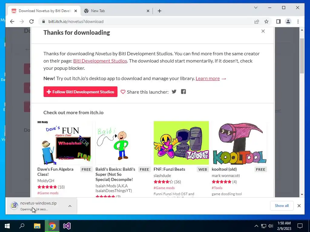Viewport: 310px width, 232px height.
Task: Close the Thanks for downloading dialog
Action: point(263,31)
